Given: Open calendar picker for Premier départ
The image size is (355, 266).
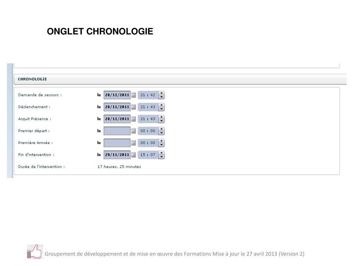Looking at the screenshot, I should tap(133, 131).
